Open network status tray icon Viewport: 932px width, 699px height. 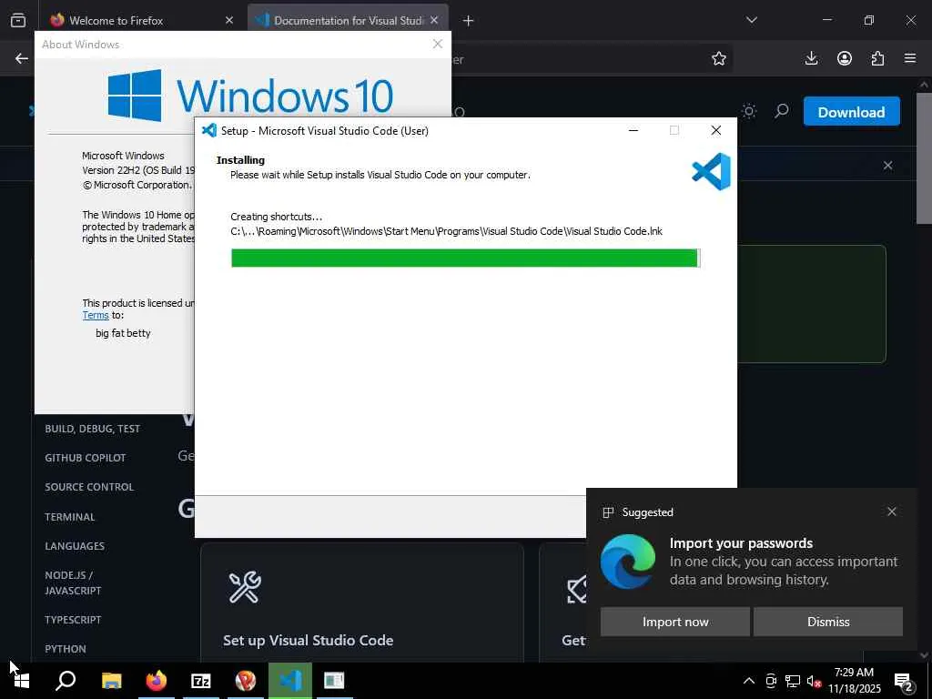click(793, 681)
